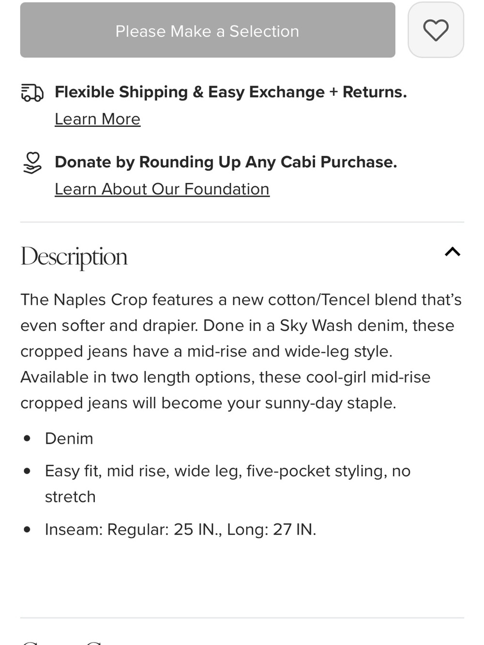Open the 'Learn More' shipping link
This screenshot has height=645, width=484.
(97, 119)
